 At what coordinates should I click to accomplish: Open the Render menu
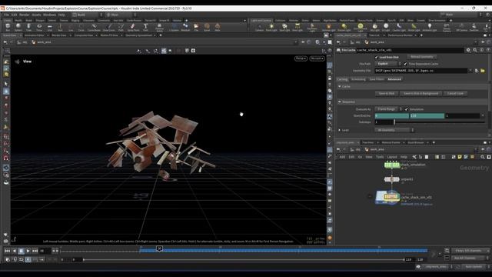coord(24,15)
